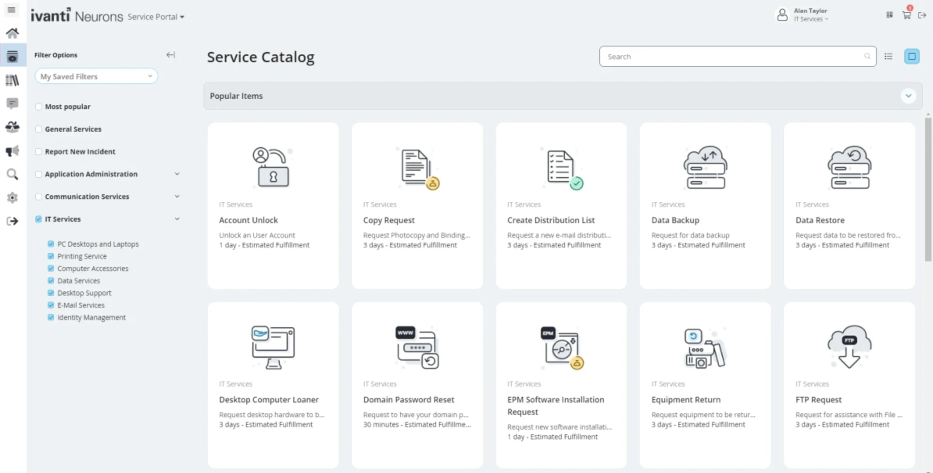Click the Service Catalog search field
This screenshot has height=473, width=933.
pos(738,56)
